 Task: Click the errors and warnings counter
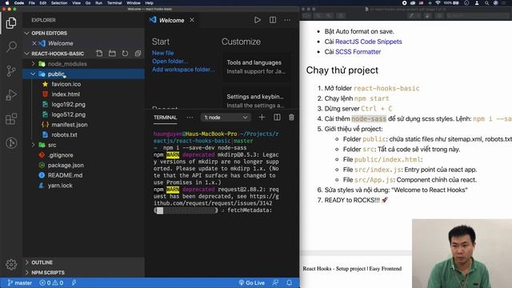click(x=51, y=282)
